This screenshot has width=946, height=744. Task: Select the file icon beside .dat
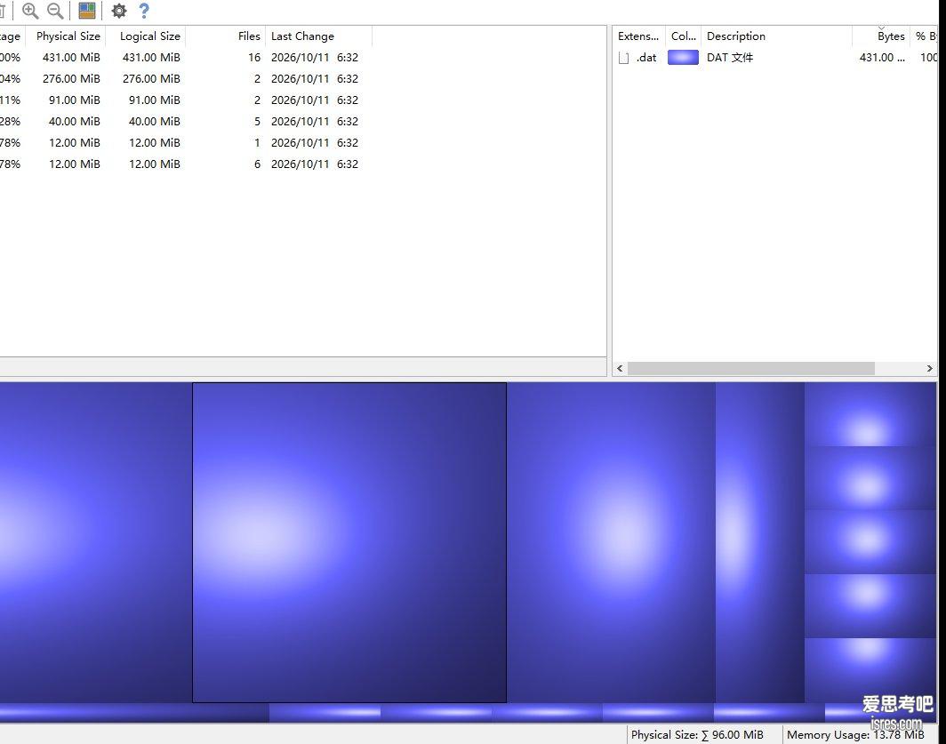624,58
